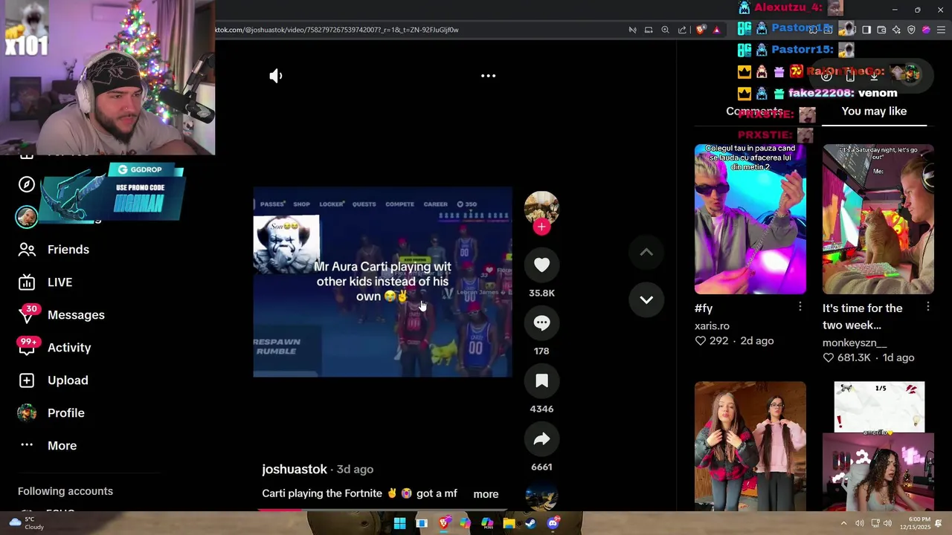This screenshot has width=952, height=535.
Task: Click the zoom magnifier icon in address bar
Action: point(665,30)
